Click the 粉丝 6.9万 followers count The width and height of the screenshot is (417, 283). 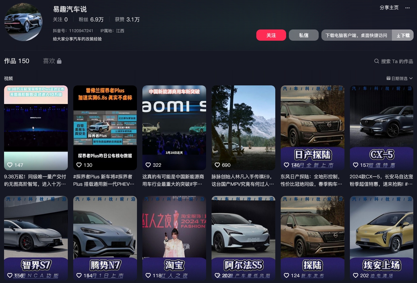(x=91, y=20)
